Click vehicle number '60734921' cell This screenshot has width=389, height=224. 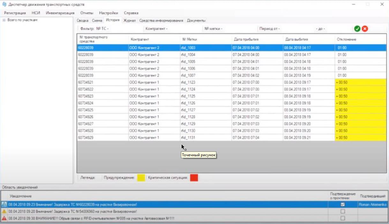tap(103, 82)
